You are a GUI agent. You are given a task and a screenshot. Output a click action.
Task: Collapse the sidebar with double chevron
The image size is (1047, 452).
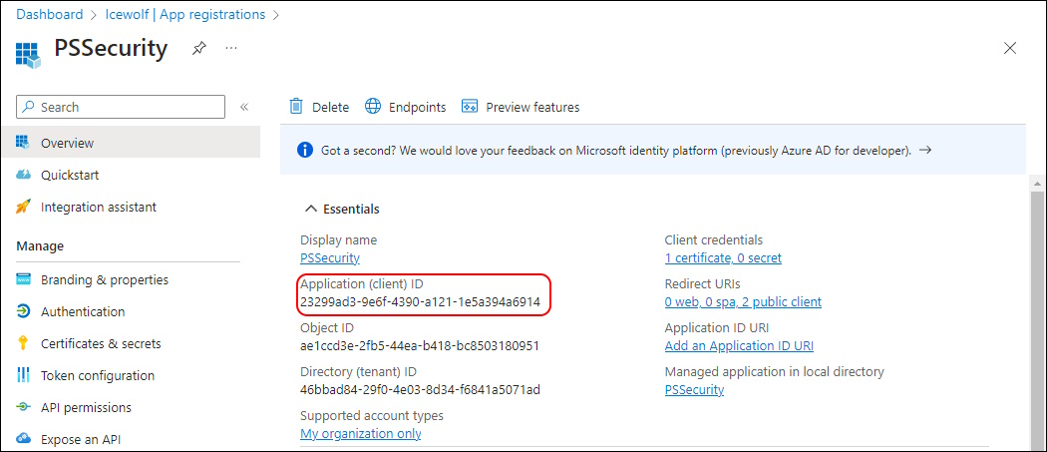244,107
